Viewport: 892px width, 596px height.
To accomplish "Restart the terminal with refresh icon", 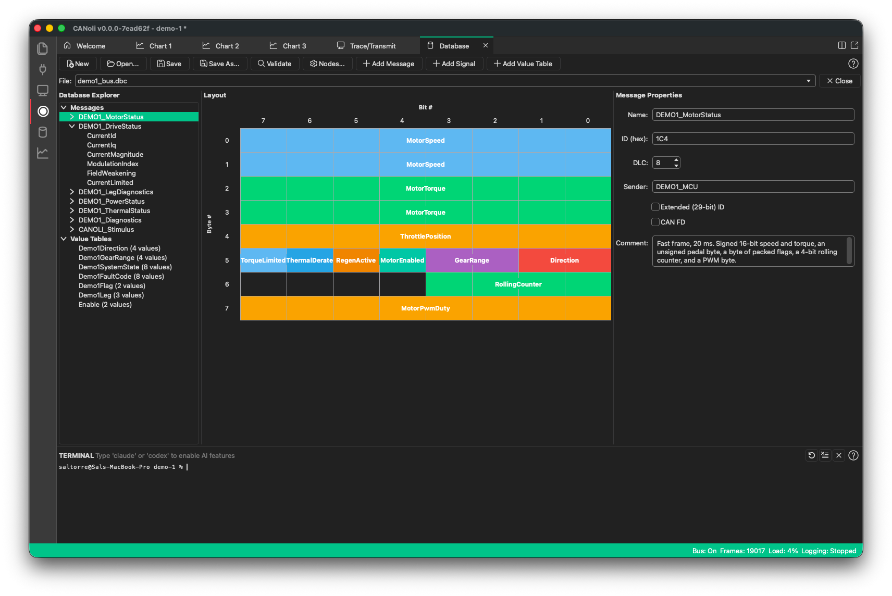I will (x=811, y=455).
